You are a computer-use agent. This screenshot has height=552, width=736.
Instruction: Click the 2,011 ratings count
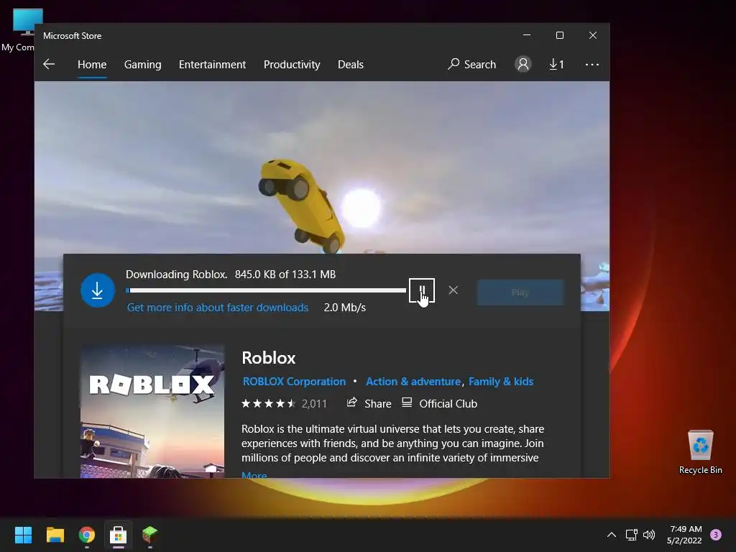[314, 404]
